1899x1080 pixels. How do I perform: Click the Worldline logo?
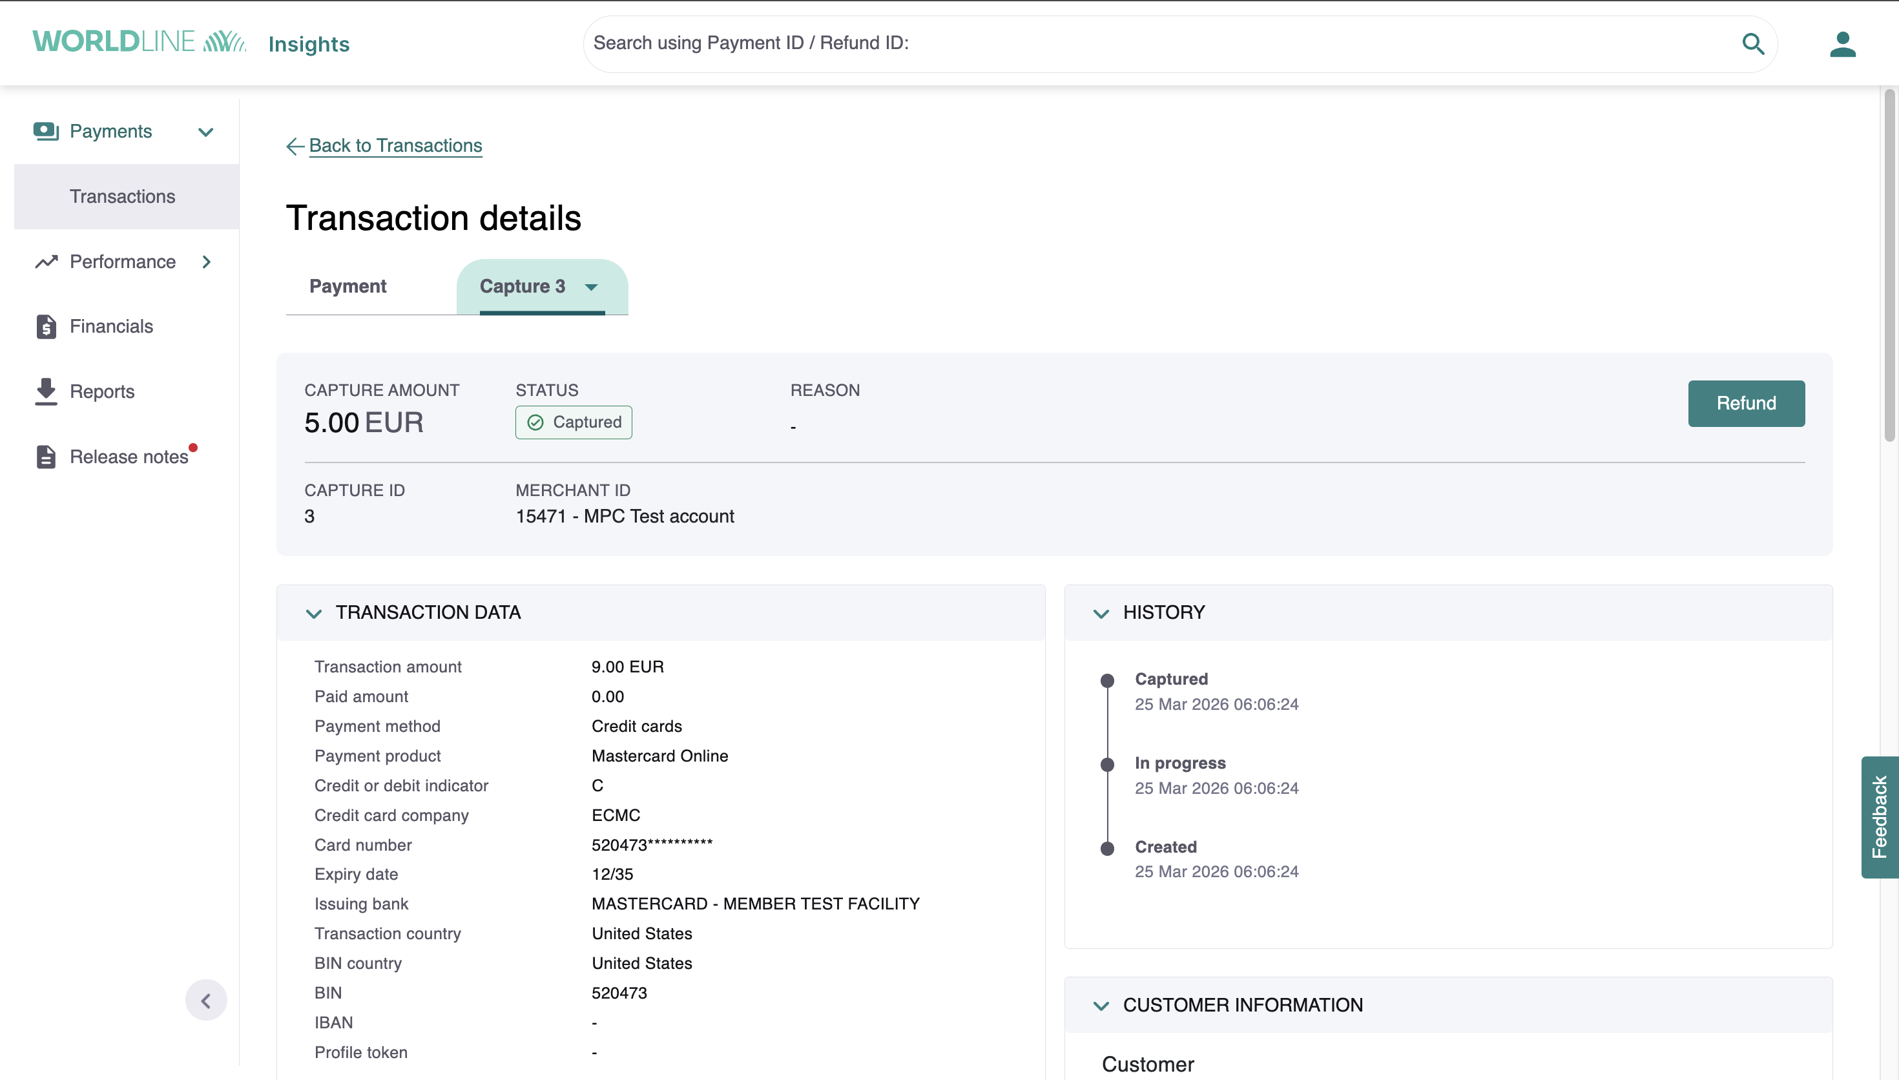tap(140, 42)
